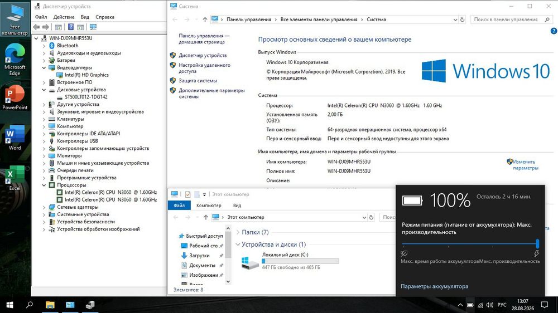Select the Этот компьютер desktop icon

(x=15, y=19)
